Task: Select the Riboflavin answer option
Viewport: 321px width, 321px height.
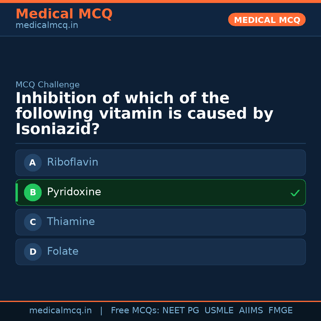Action: tap(160, 163)
